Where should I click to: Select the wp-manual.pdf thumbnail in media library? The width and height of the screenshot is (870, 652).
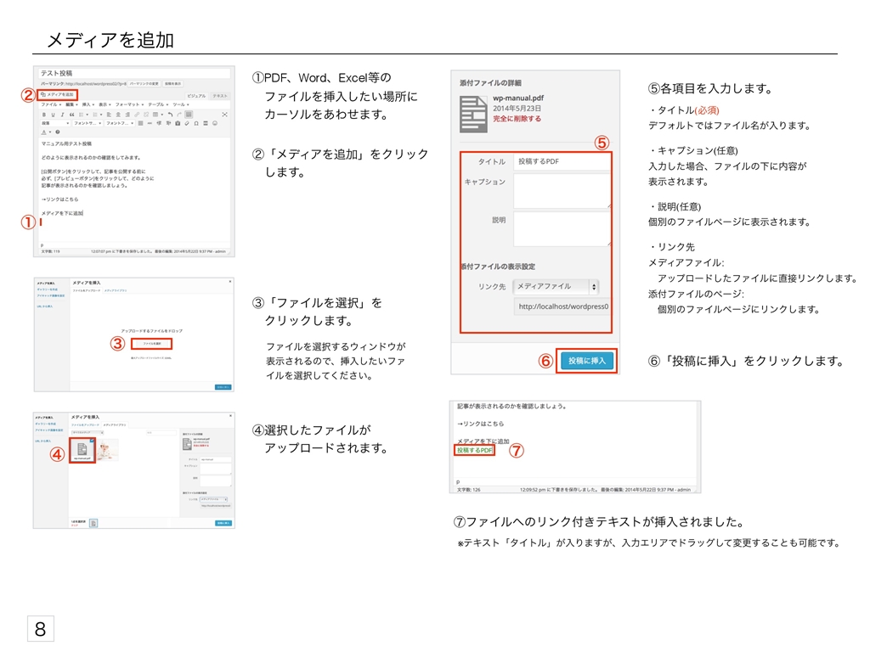82,450
